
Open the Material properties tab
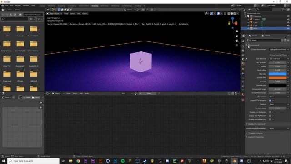(x=243, y=94)
